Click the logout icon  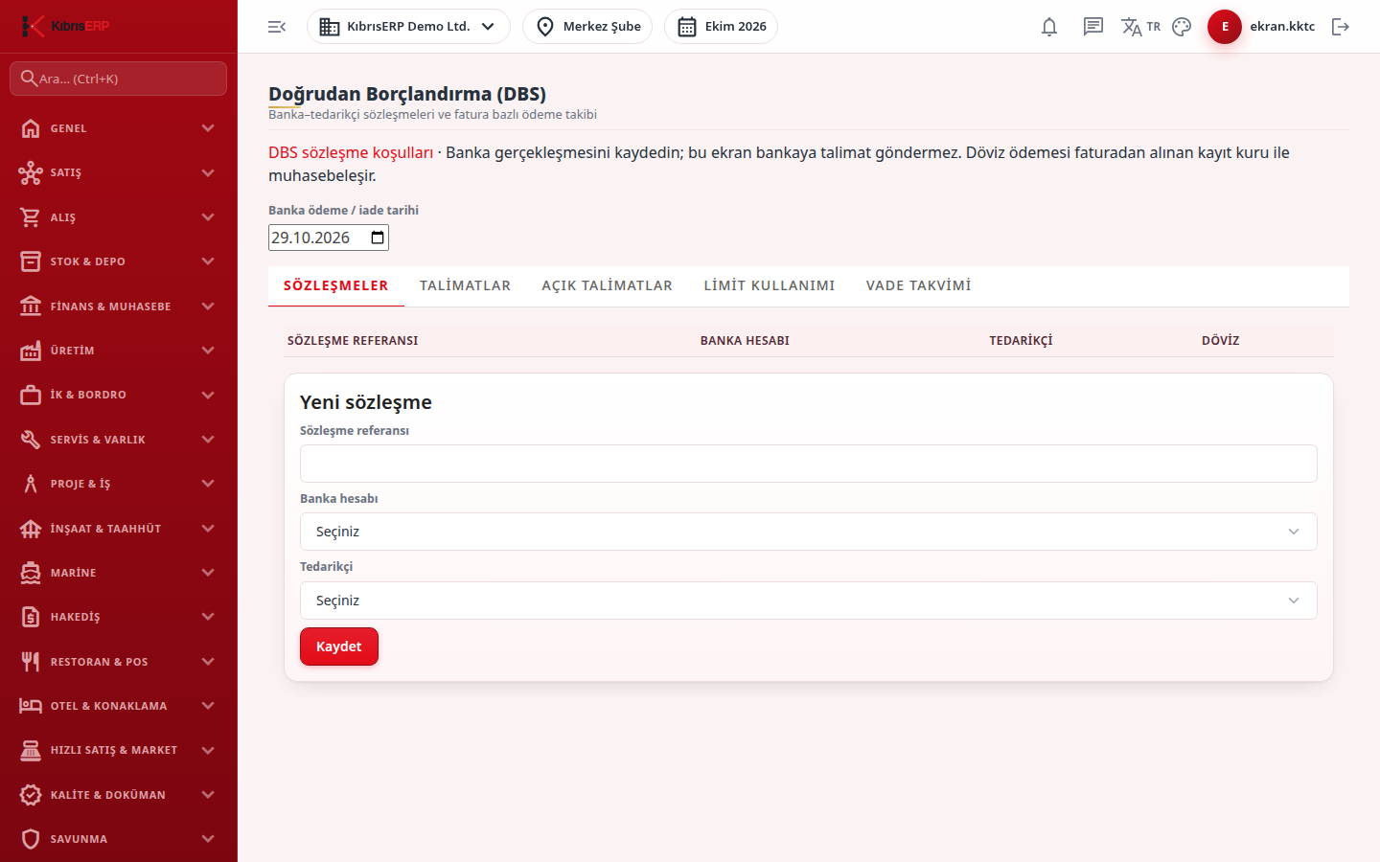click(1341, 27)
